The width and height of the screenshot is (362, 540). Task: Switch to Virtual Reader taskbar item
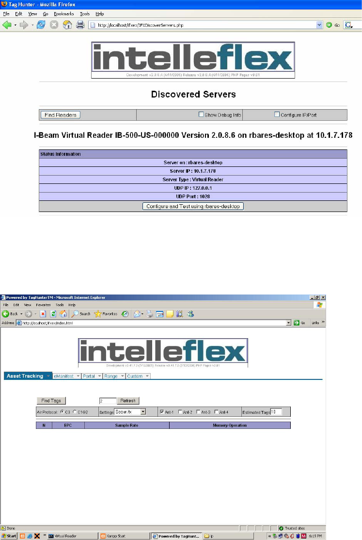(x=72, y=536)
